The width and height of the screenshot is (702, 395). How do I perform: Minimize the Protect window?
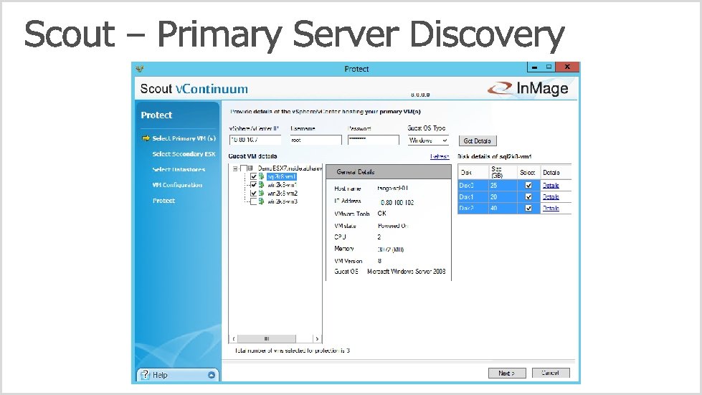(x=534, y=67)
